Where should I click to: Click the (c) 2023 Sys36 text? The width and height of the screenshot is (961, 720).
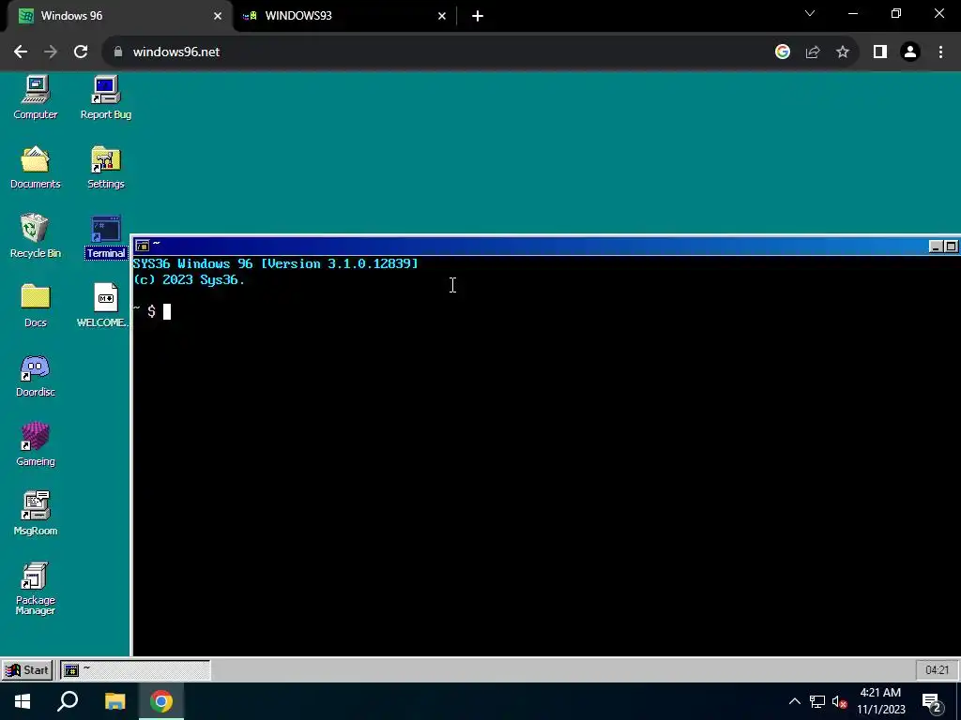click(x=189, y=279)
